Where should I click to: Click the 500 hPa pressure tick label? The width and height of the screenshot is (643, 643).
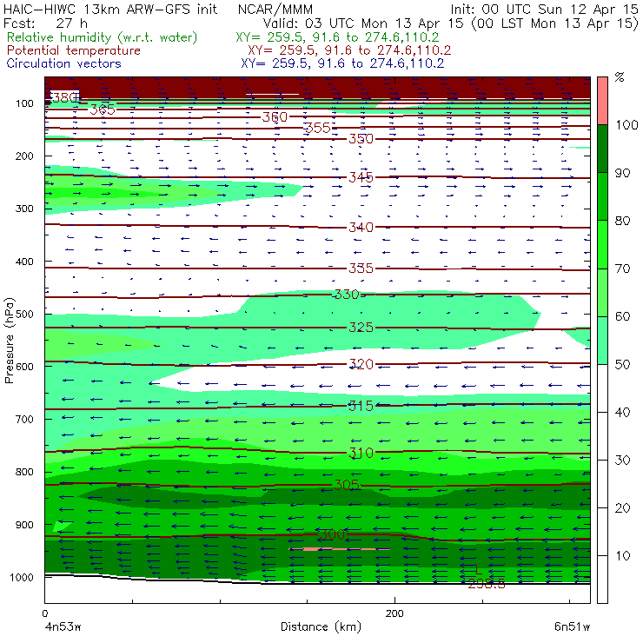24,314
